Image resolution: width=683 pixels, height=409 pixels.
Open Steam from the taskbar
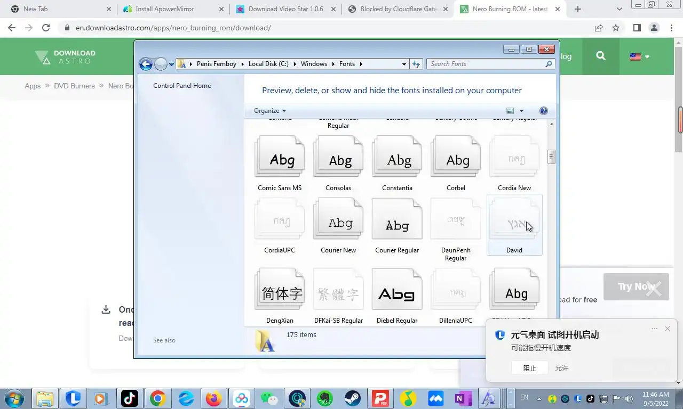[x=352, y=398]
